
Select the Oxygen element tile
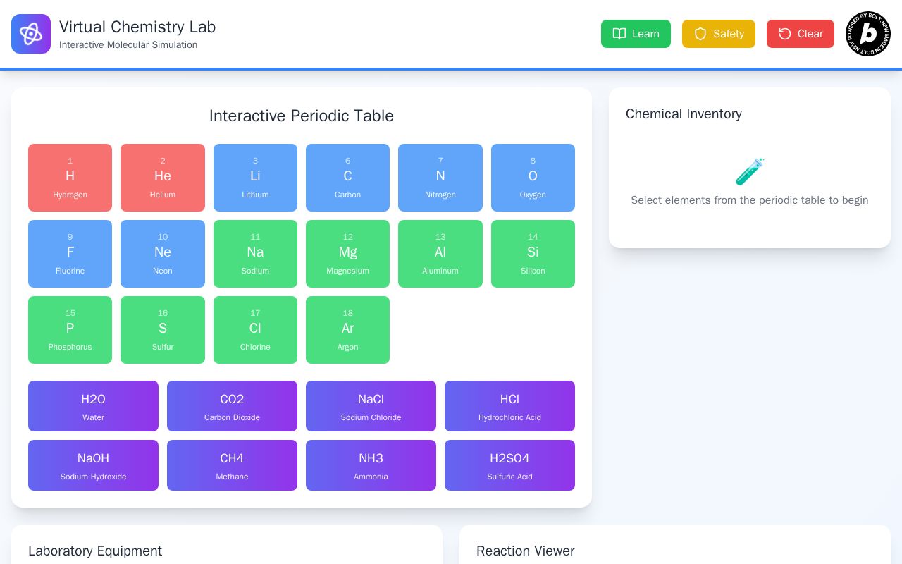533,178
